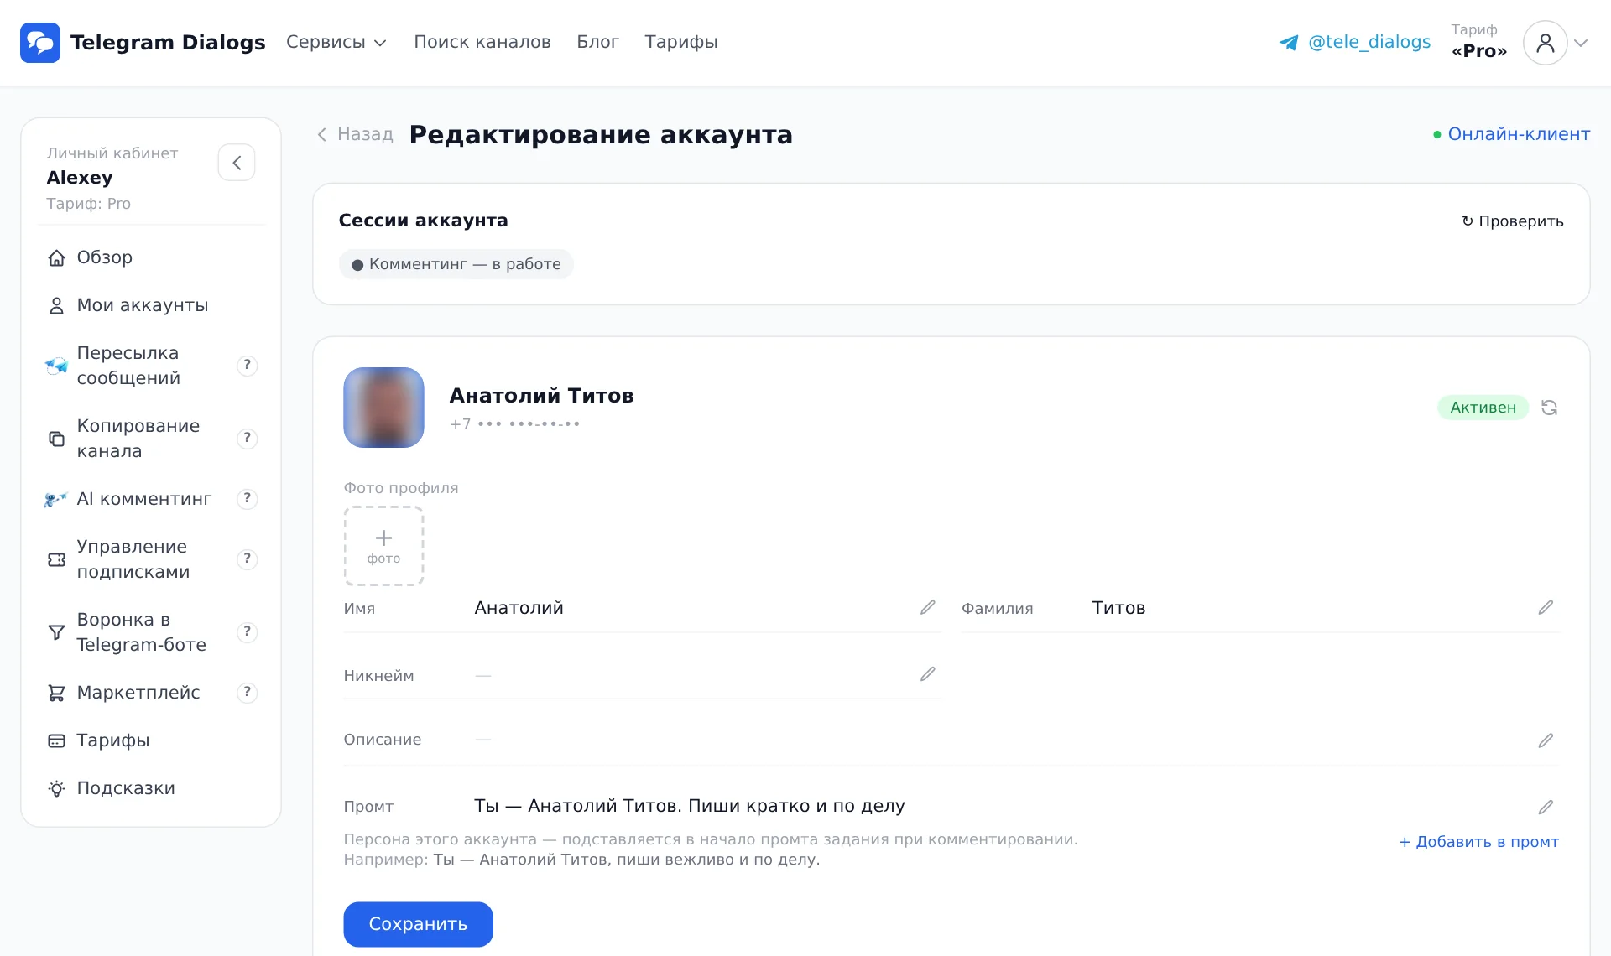This screenshot has width=1611, height=956.
Task: Open the Сервисы dropdown menu
Action: [x=336, y=42]
